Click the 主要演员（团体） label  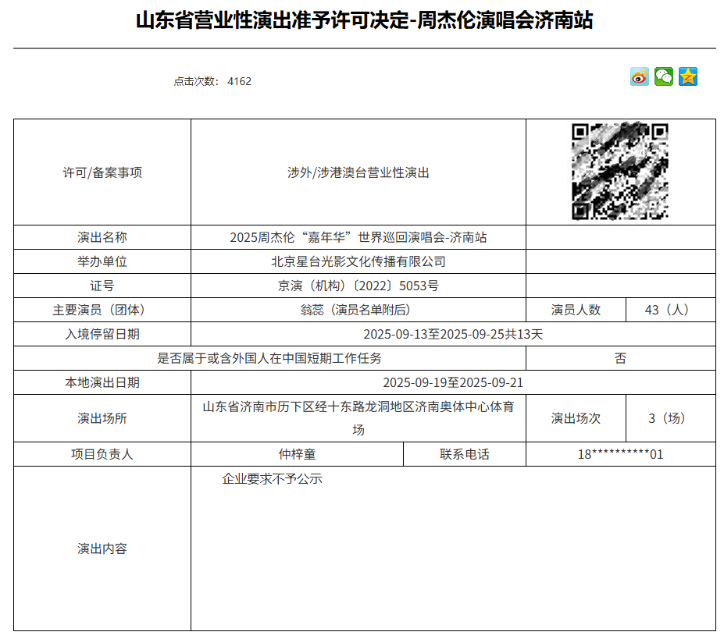point(102,310)
